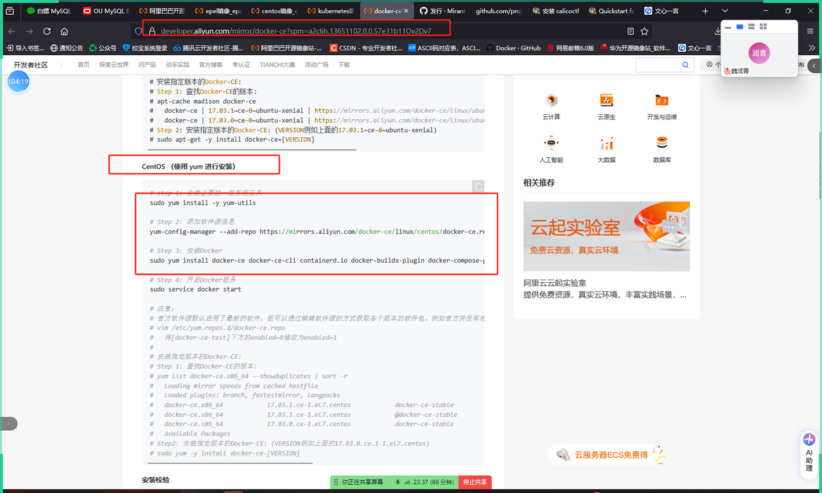Open 活动广场 in the site navigation
Viewport: 822px width, 493px height.
click(x=317, y=65)
